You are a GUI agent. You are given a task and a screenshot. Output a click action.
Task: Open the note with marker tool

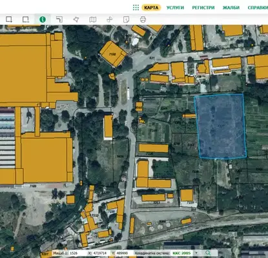[x=127, y=19]
